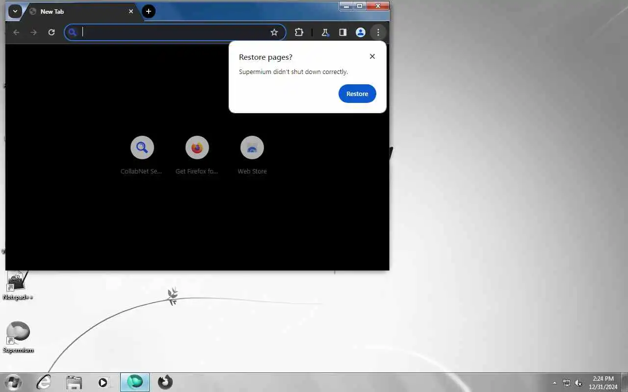Maximize the Supermium window
This screenshot has height=392, width=628.
360,6
